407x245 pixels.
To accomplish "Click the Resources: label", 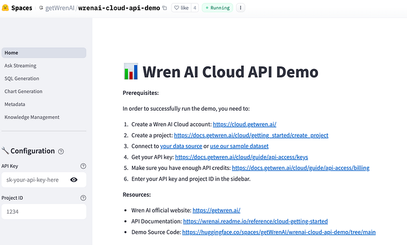I will point(137,195).
